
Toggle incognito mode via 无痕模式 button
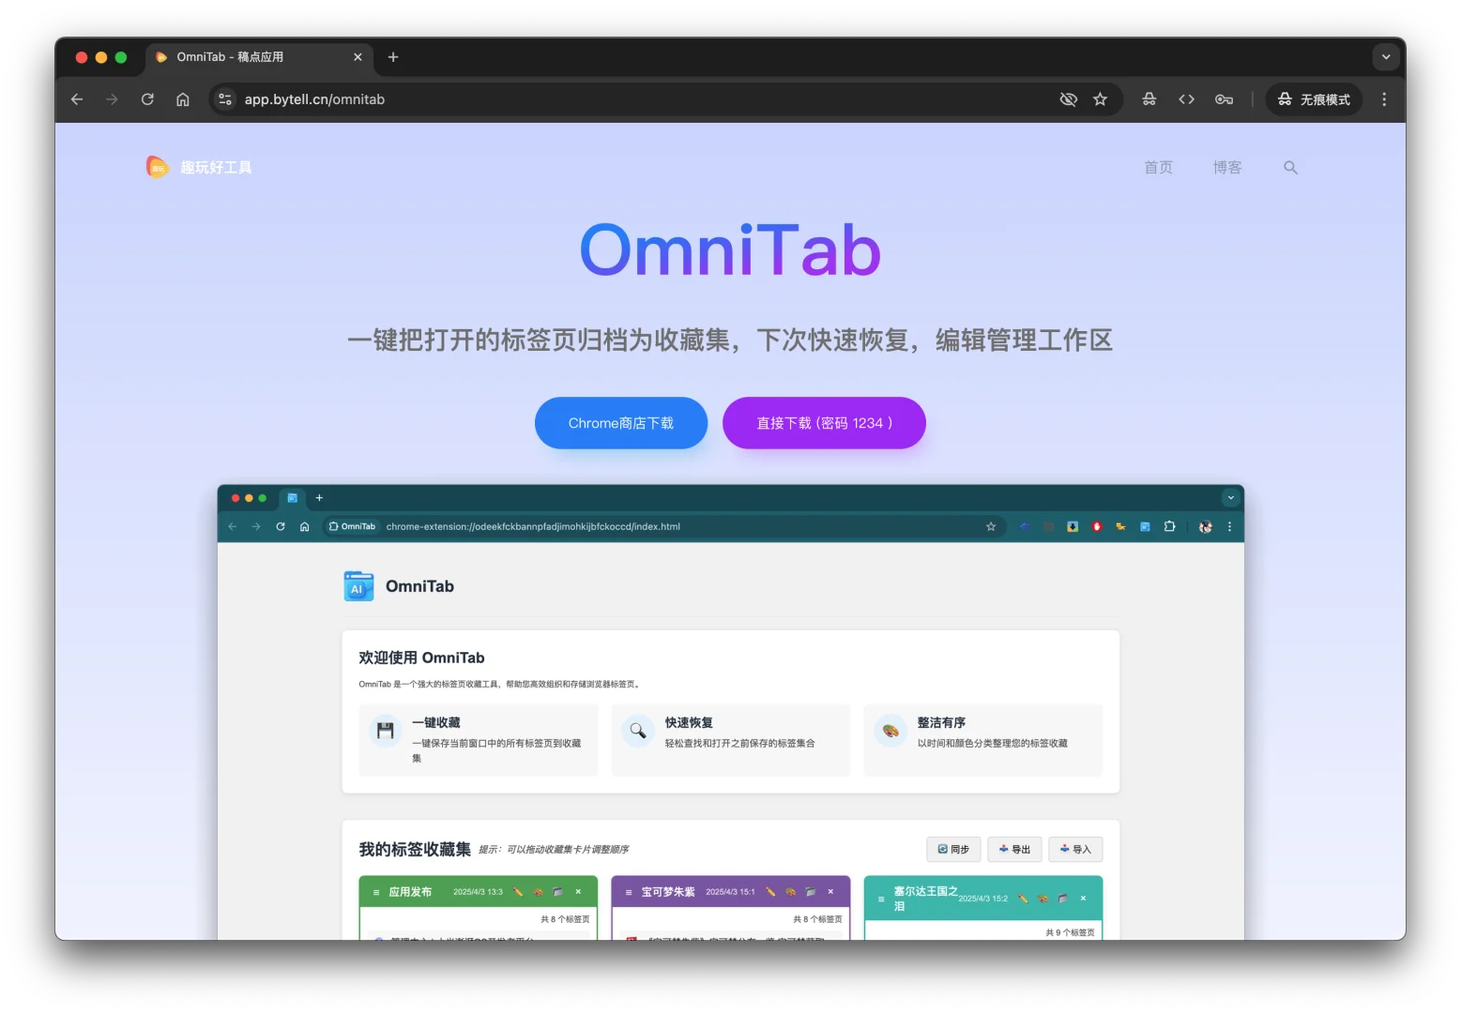(1314, 99)
